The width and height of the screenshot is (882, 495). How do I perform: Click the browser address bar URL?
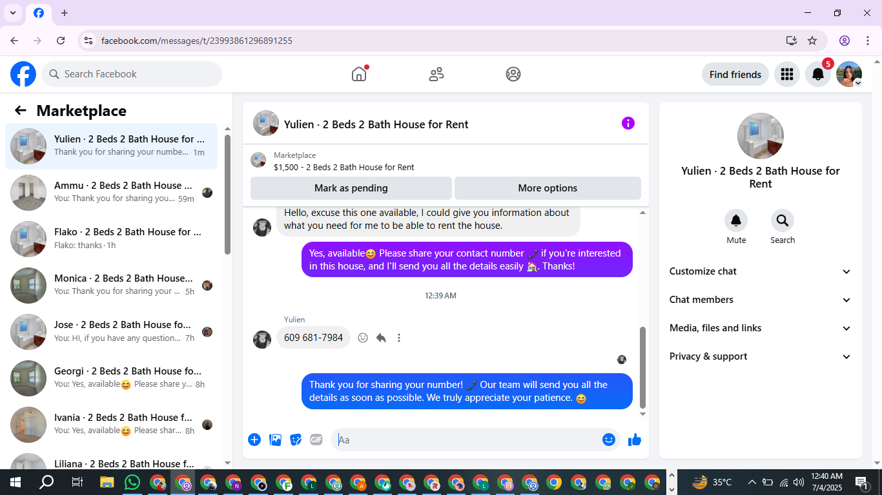click(x=197, y=41)
